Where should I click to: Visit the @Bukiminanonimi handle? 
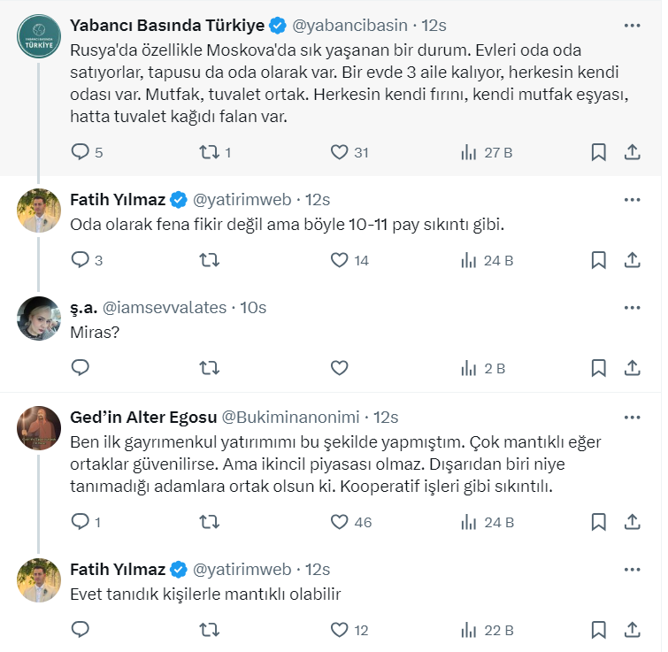[x=289, y=417]
